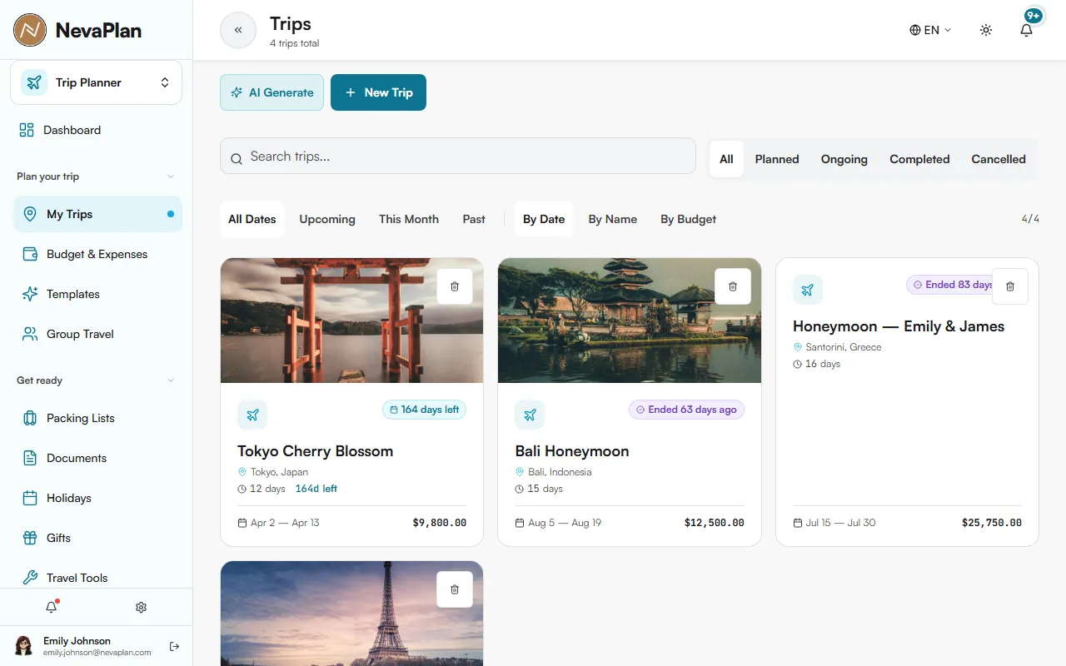Screen dimensions: 1066x666
Task: Click the 164d left text
Action: click(316, 489)
